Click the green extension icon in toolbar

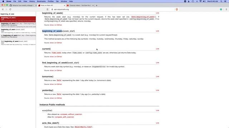click(x=221, y=9)
